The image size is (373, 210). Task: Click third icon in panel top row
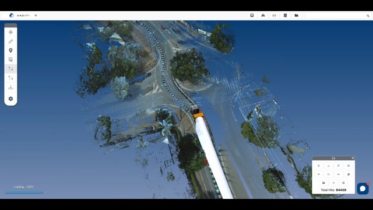(x=339, y=166)
